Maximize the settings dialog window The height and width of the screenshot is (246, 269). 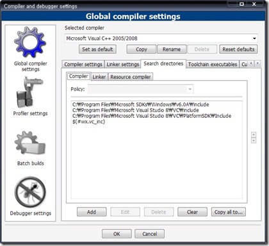pos(241,4)
